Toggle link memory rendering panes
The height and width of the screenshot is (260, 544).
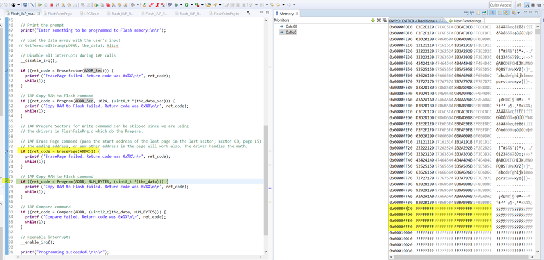[x=505, y=13]
